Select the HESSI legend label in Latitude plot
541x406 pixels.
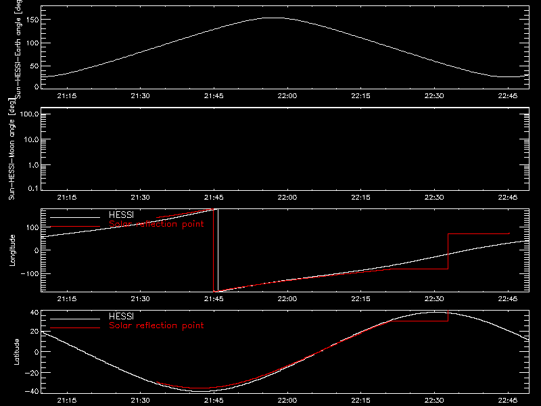pos(121,316)
